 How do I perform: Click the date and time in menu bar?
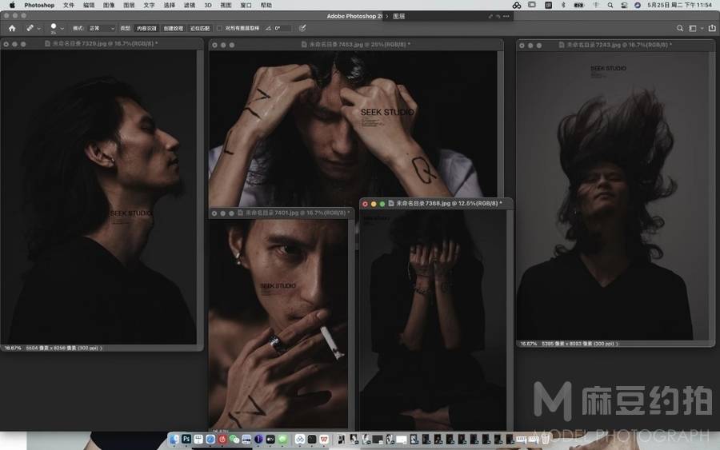pos(679,5)
